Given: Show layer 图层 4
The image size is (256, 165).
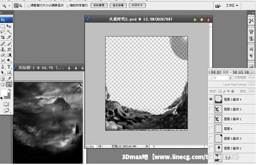Looking at the screenshot, I should tap(211, 129).
